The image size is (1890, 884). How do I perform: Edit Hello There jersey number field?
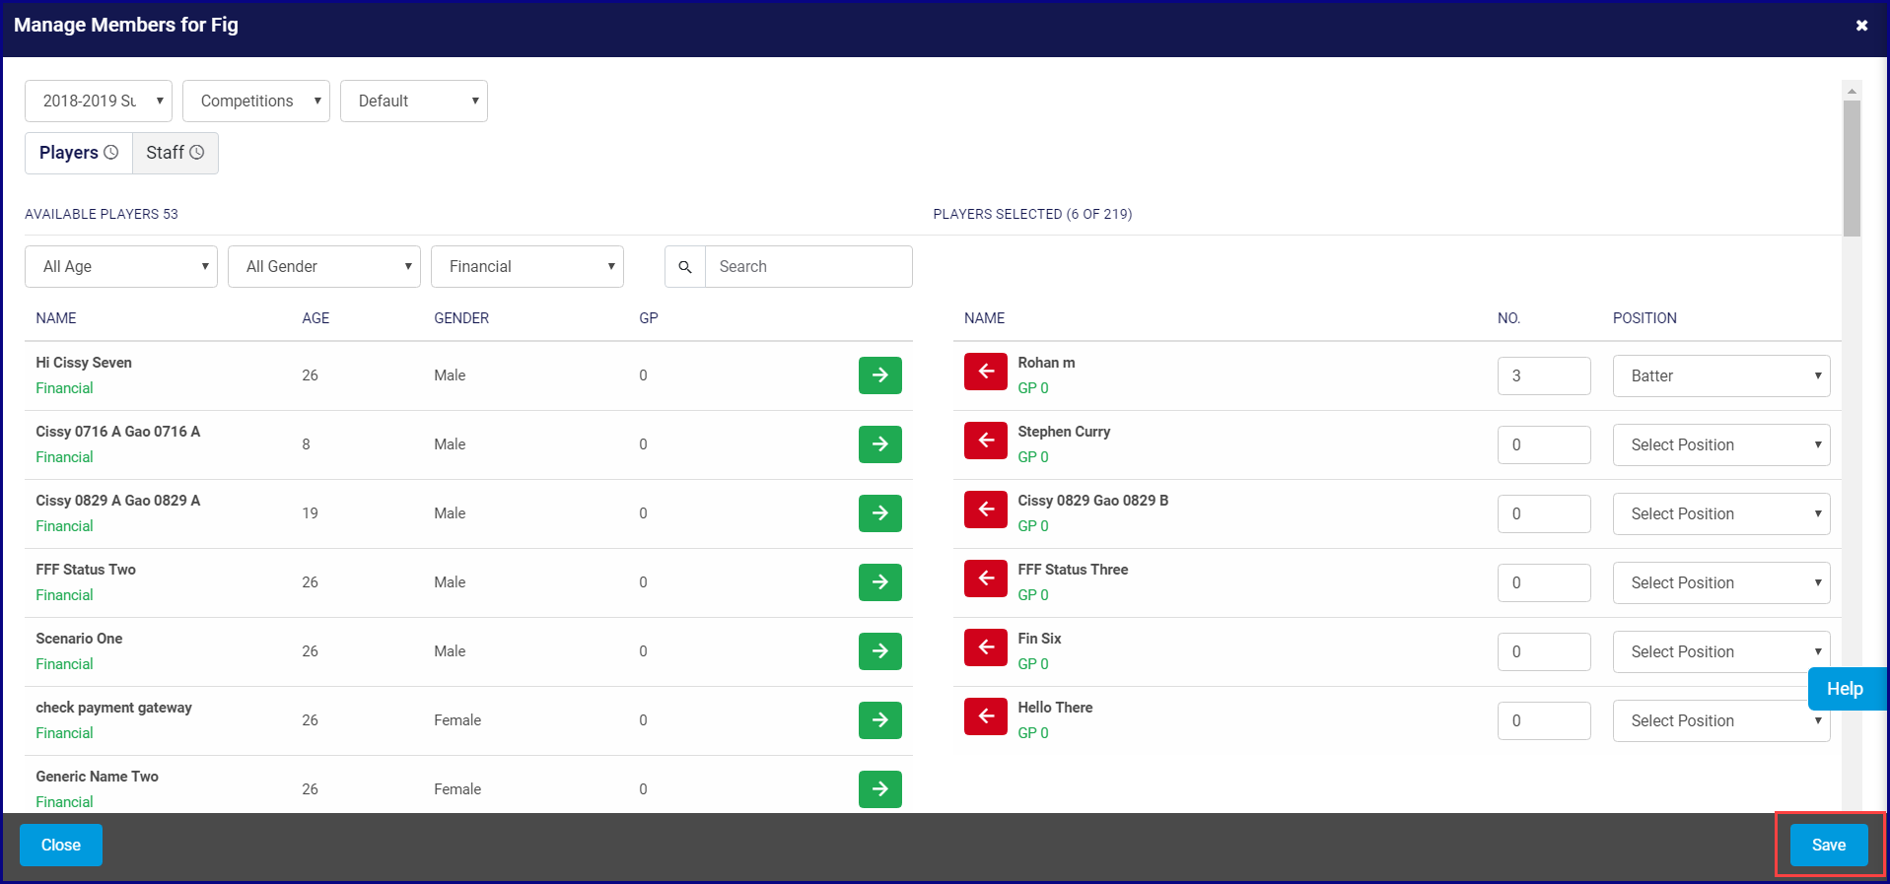1544,721
